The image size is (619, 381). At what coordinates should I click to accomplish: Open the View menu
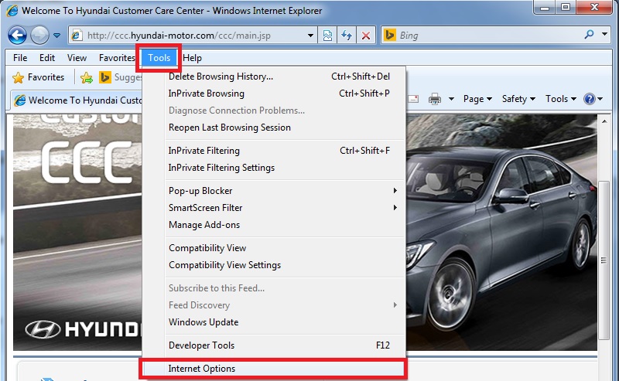tap(77, 58)
